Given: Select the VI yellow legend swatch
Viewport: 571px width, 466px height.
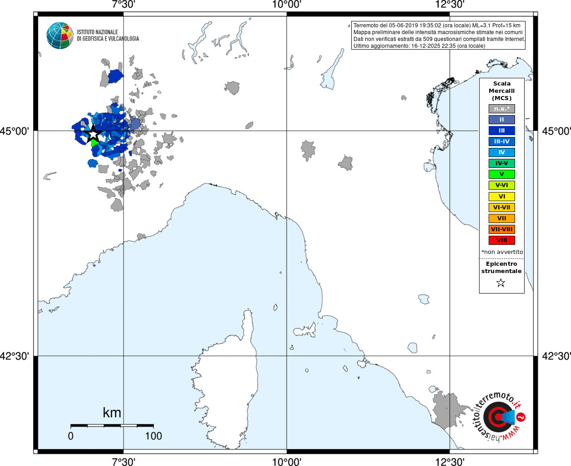Looking at the screenshot, I should pyautogui.click(x=502, y=197).
